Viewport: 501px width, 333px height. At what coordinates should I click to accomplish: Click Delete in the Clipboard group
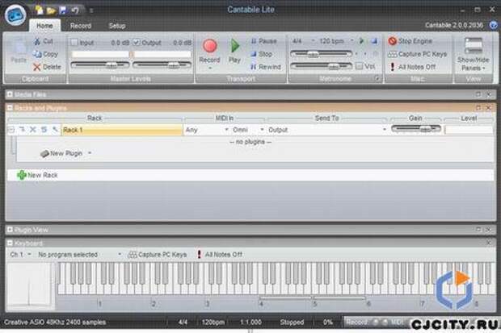point(47,67)
